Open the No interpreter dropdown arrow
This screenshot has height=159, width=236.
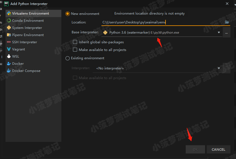click(219, 68)
